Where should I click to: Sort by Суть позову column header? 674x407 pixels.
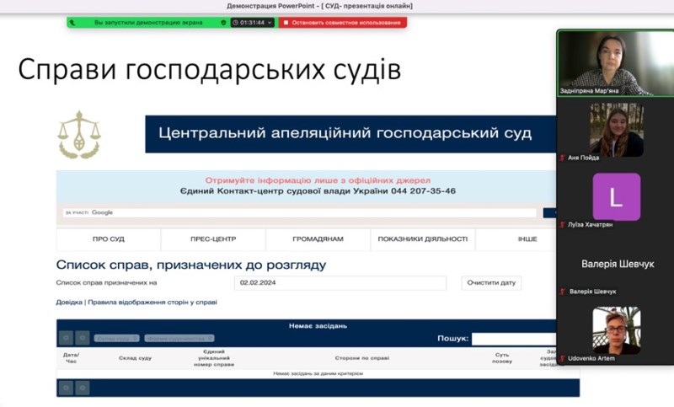click(501, 358)
